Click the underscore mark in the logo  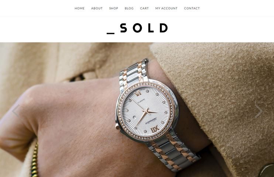(111, 33)
